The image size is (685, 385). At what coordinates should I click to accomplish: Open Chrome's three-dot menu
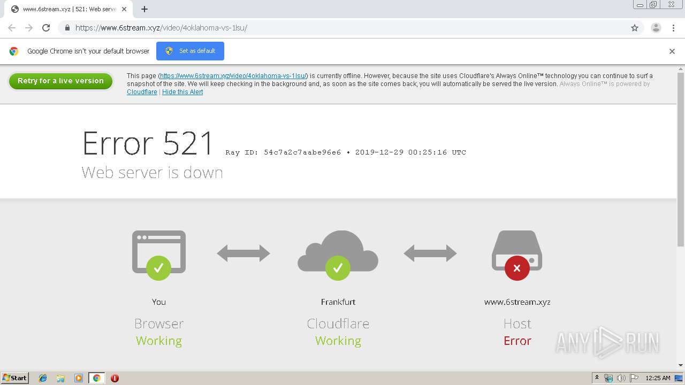tap(673, 28)
